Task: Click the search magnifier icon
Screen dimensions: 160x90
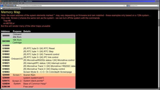Action: (158, 5)
